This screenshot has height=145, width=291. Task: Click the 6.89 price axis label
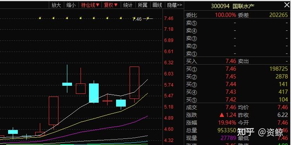pos(169,40)
